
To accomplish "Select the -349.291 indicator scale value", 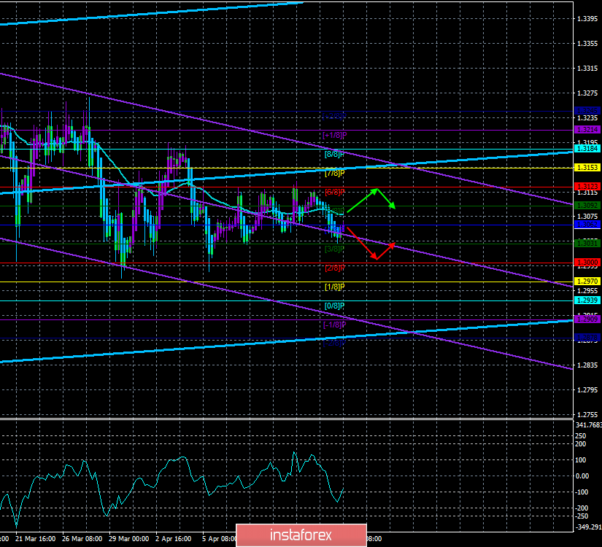I will pos(588,527).
